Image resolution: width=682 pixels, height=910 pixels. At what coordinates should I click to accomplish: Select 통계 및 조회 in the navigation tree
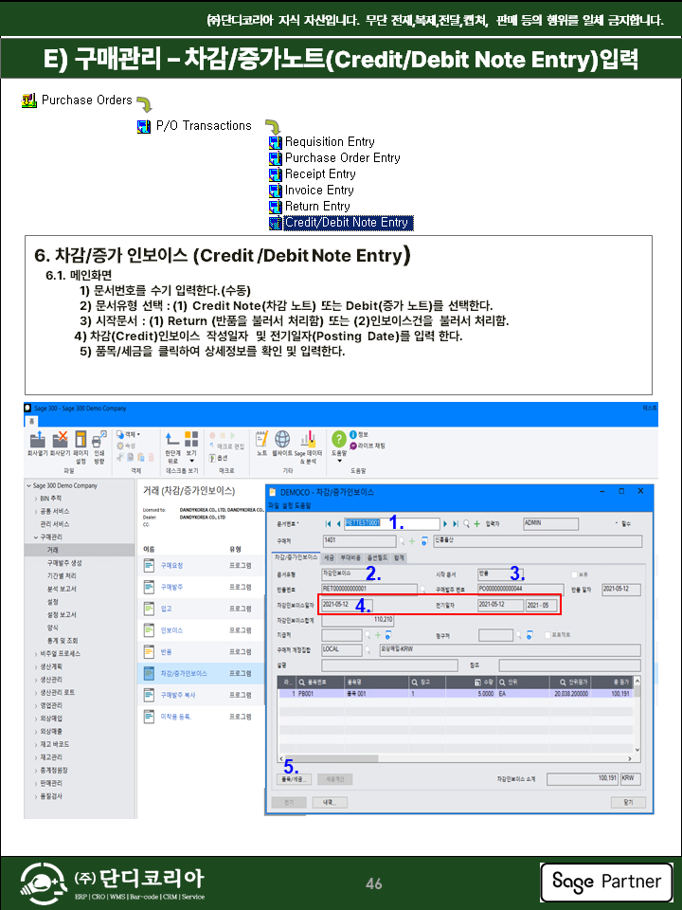click(63, 641)
